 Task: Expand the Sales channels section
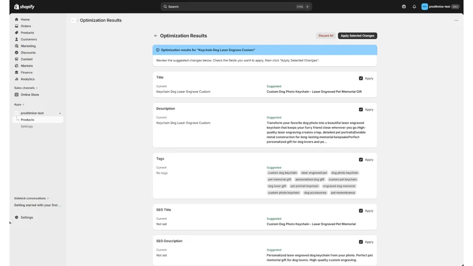pos(25,87)
